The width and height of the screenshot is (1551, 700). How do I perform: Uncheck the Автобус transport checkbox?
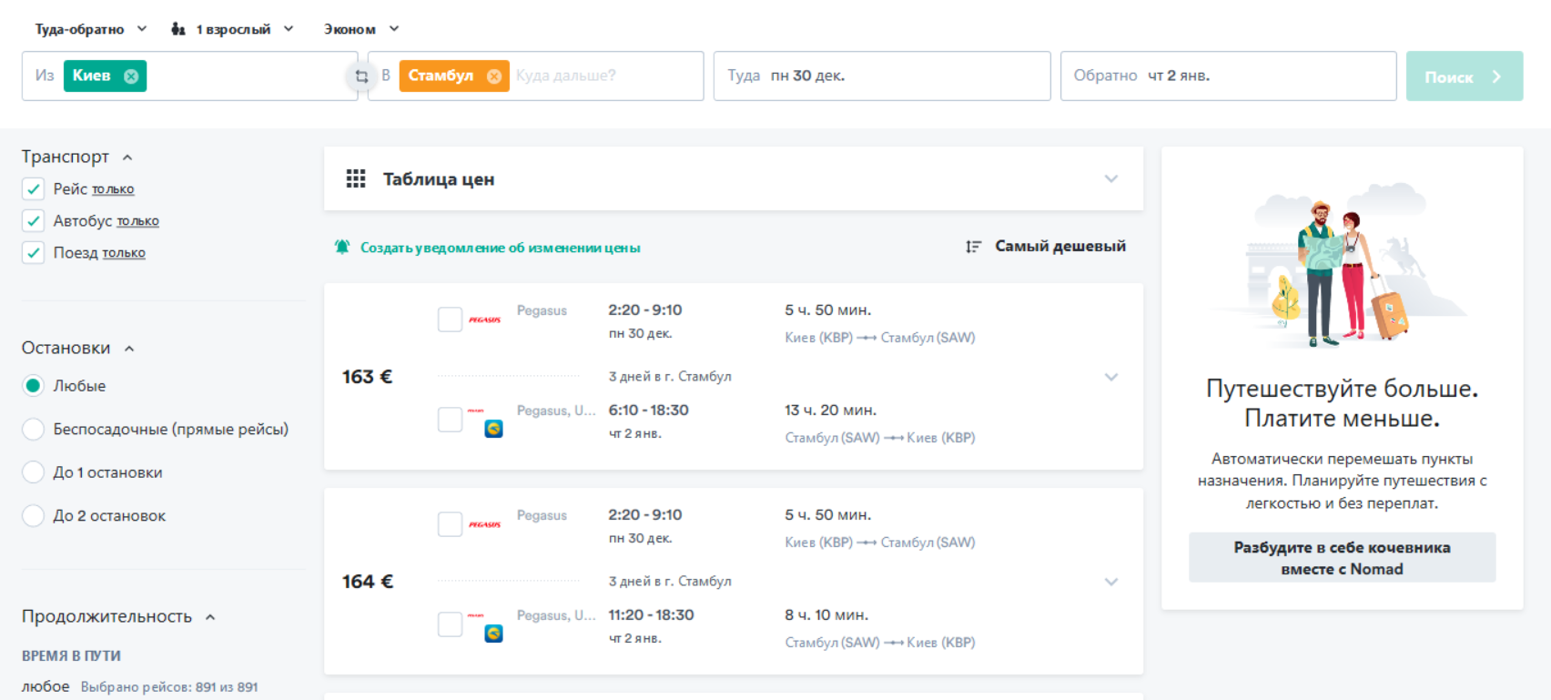pos(34,221)
